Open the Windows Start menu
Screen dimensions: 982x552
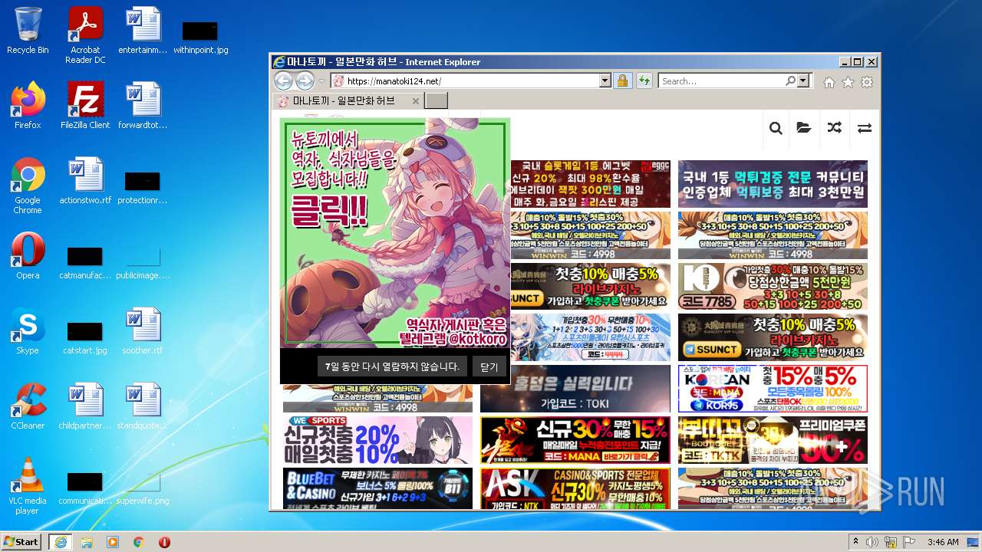tap(21, 541)
